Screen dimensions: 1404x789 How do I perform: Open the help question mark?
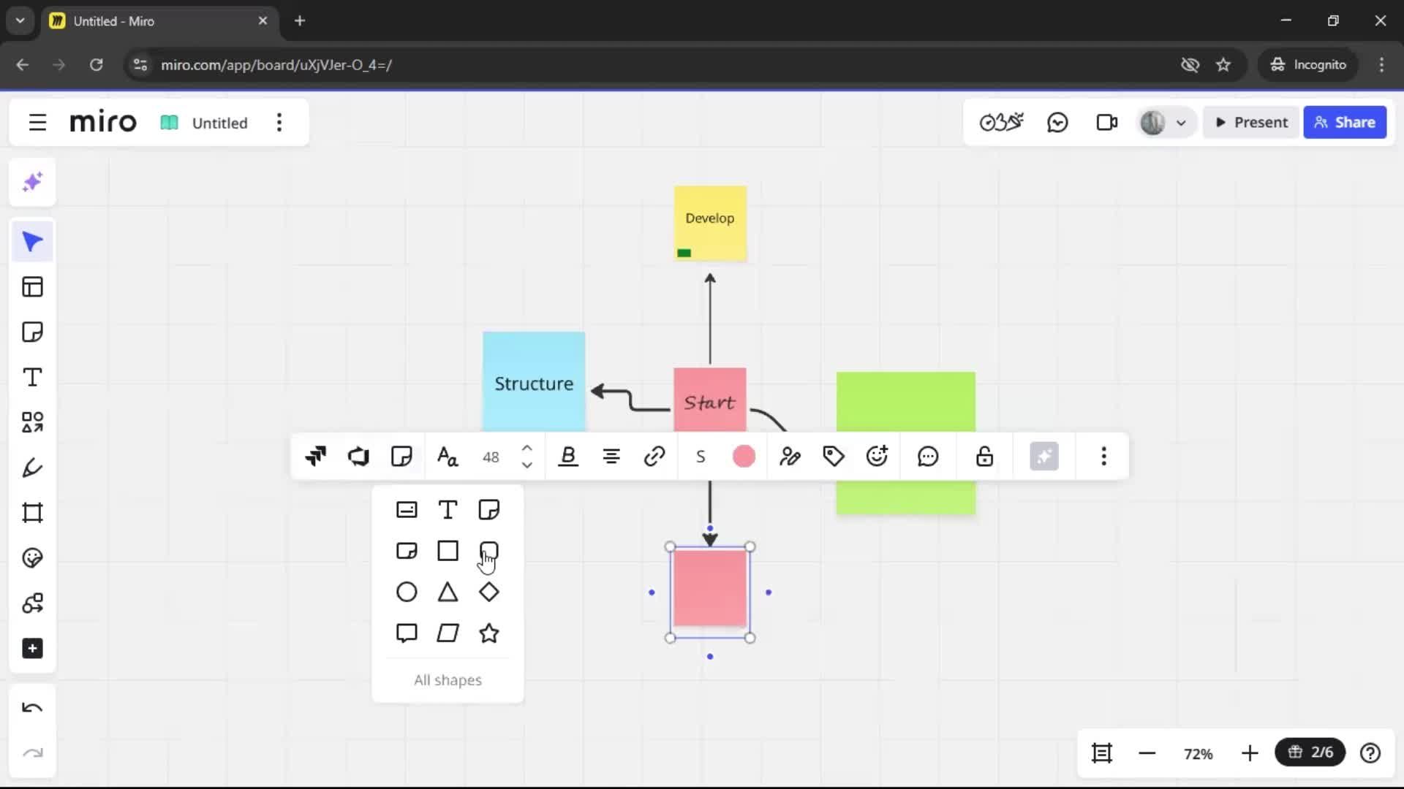point(1370,753)
